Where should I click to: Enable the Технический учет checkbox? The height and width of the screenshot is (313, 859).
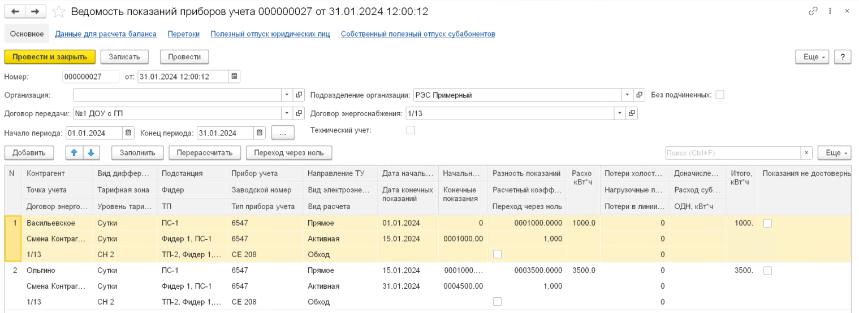pyautogui.click(x=411, y=130)
